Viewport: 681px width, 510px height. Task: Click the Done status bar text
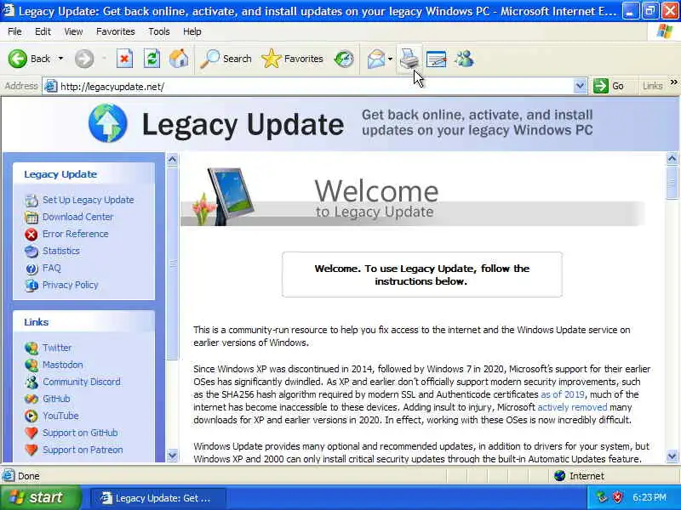point(29,476)
